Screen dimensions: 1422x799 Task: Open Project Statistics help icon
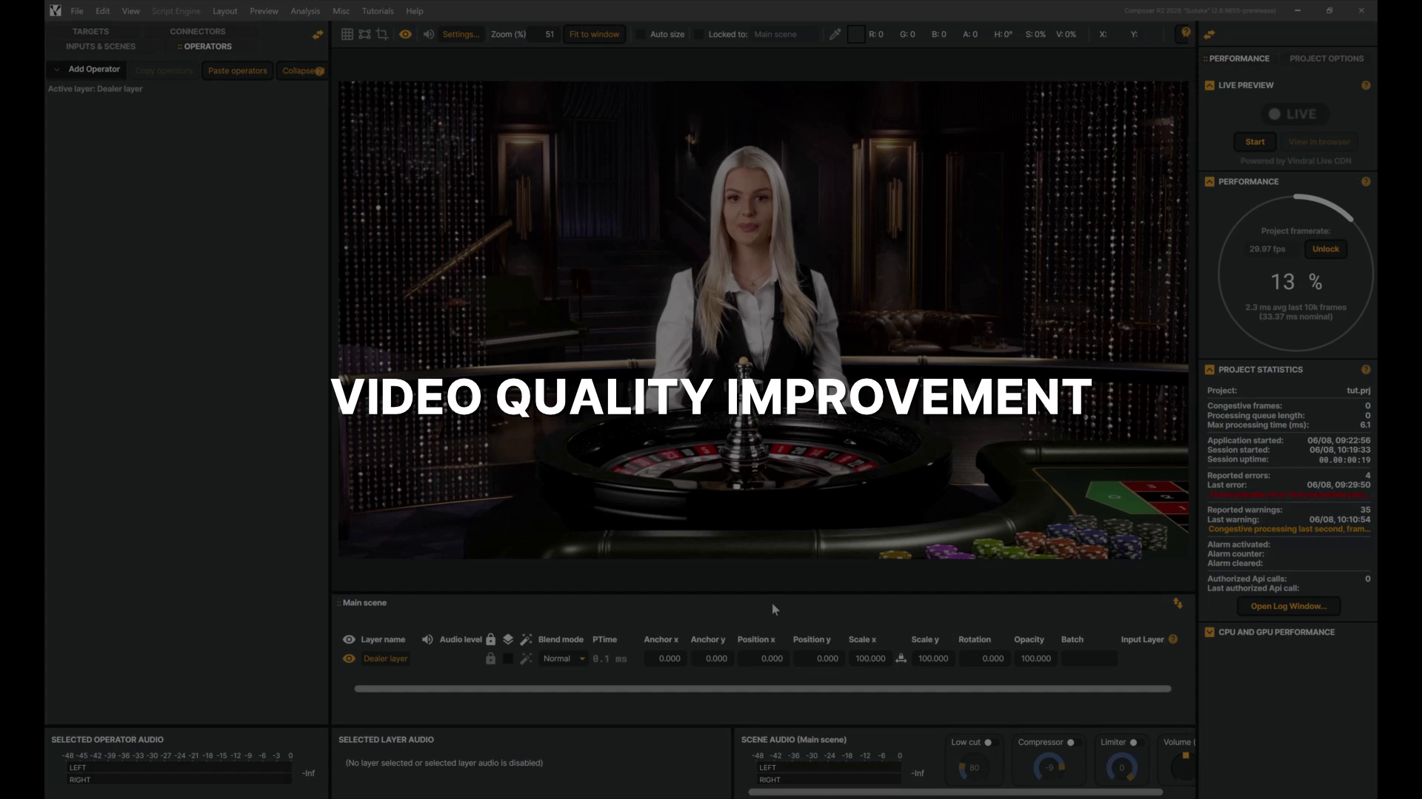tap(1366, 369)
